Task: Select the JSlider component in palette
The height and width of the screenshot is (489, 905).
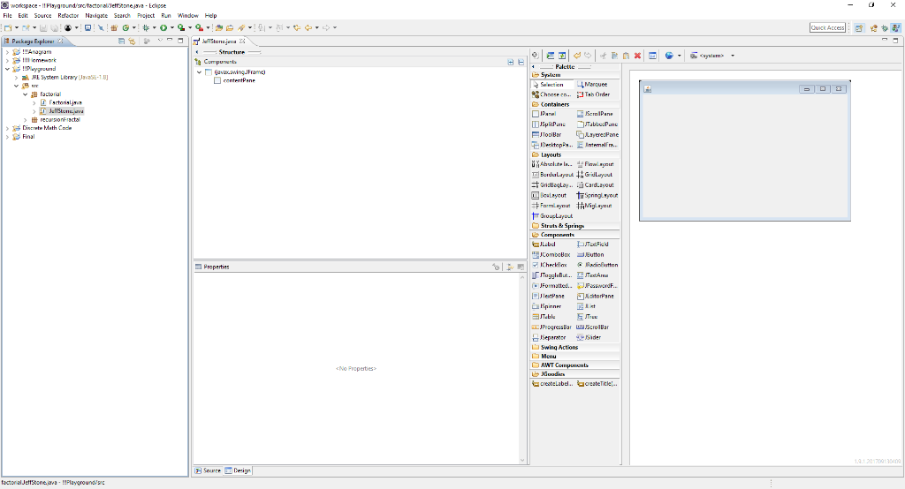Action: (x=591, y=337)
